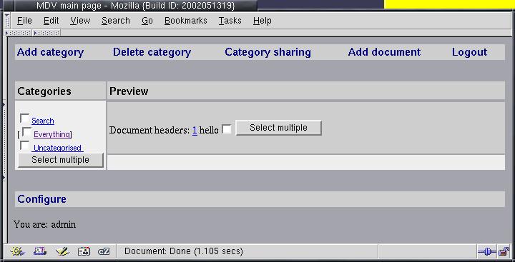Tick the Search category checkbox
This screenshot has height=262, width=515.
(x=24, y=118)
